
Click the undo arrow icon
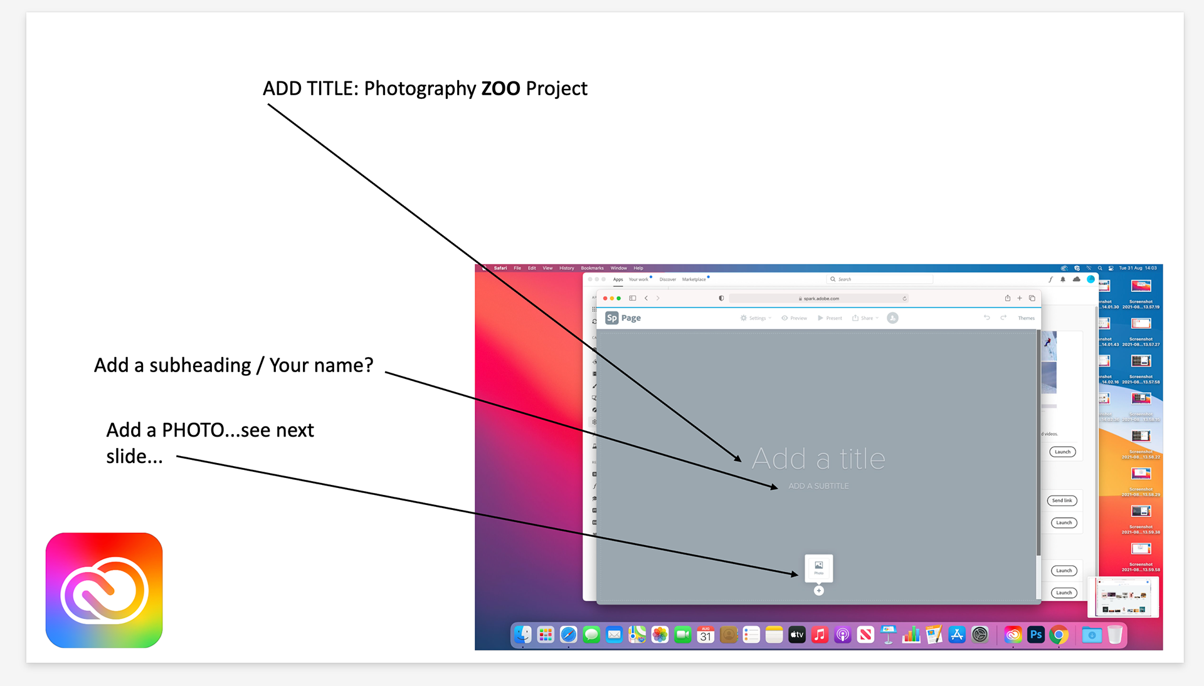point(986,318)
